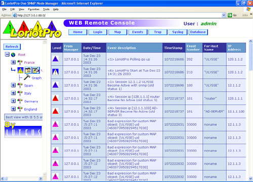The height and width of the screenshot is (182, 253).
Task: Click the Map button
Action: click(x=117, y=32)
